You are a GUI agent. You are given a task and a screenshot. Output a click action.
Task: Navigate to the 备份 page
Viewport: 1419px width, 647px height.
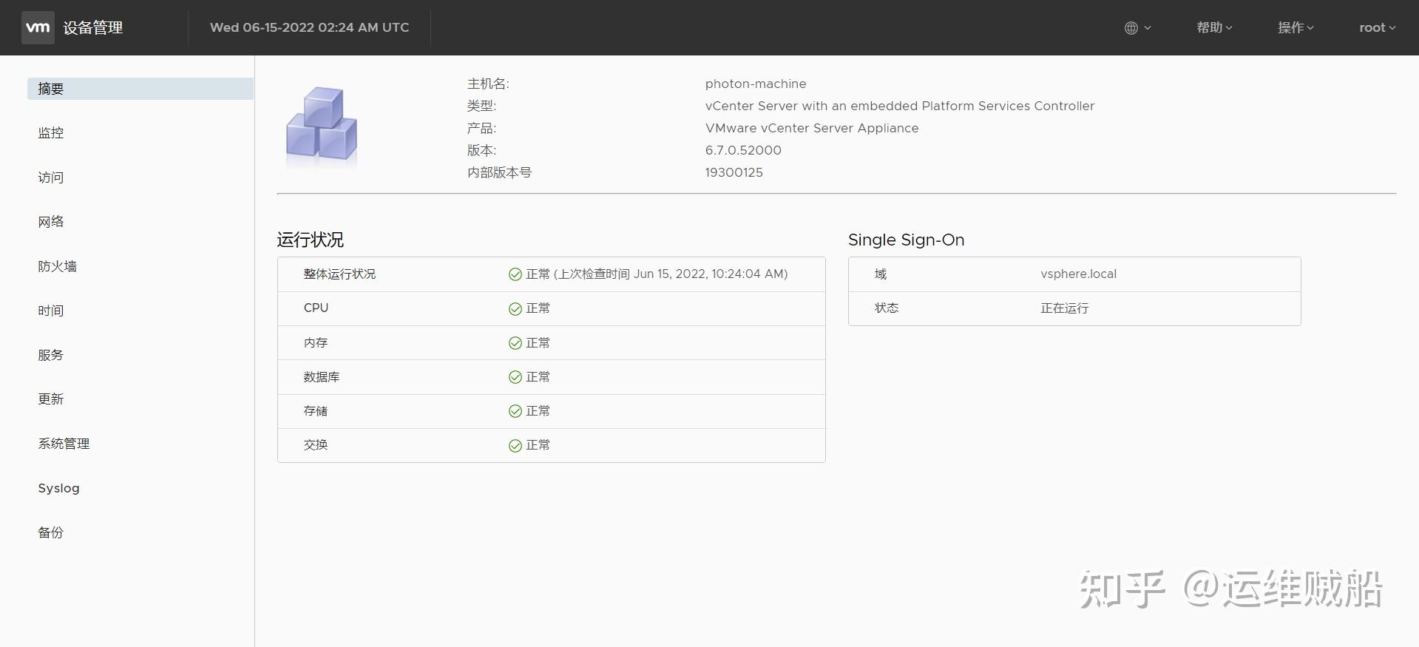click(x=51, y=532)
